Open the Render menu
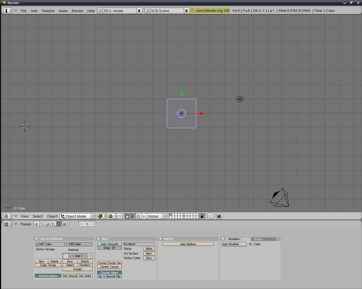The width and height of the screenshot is (362, 289). click(77, 11)
